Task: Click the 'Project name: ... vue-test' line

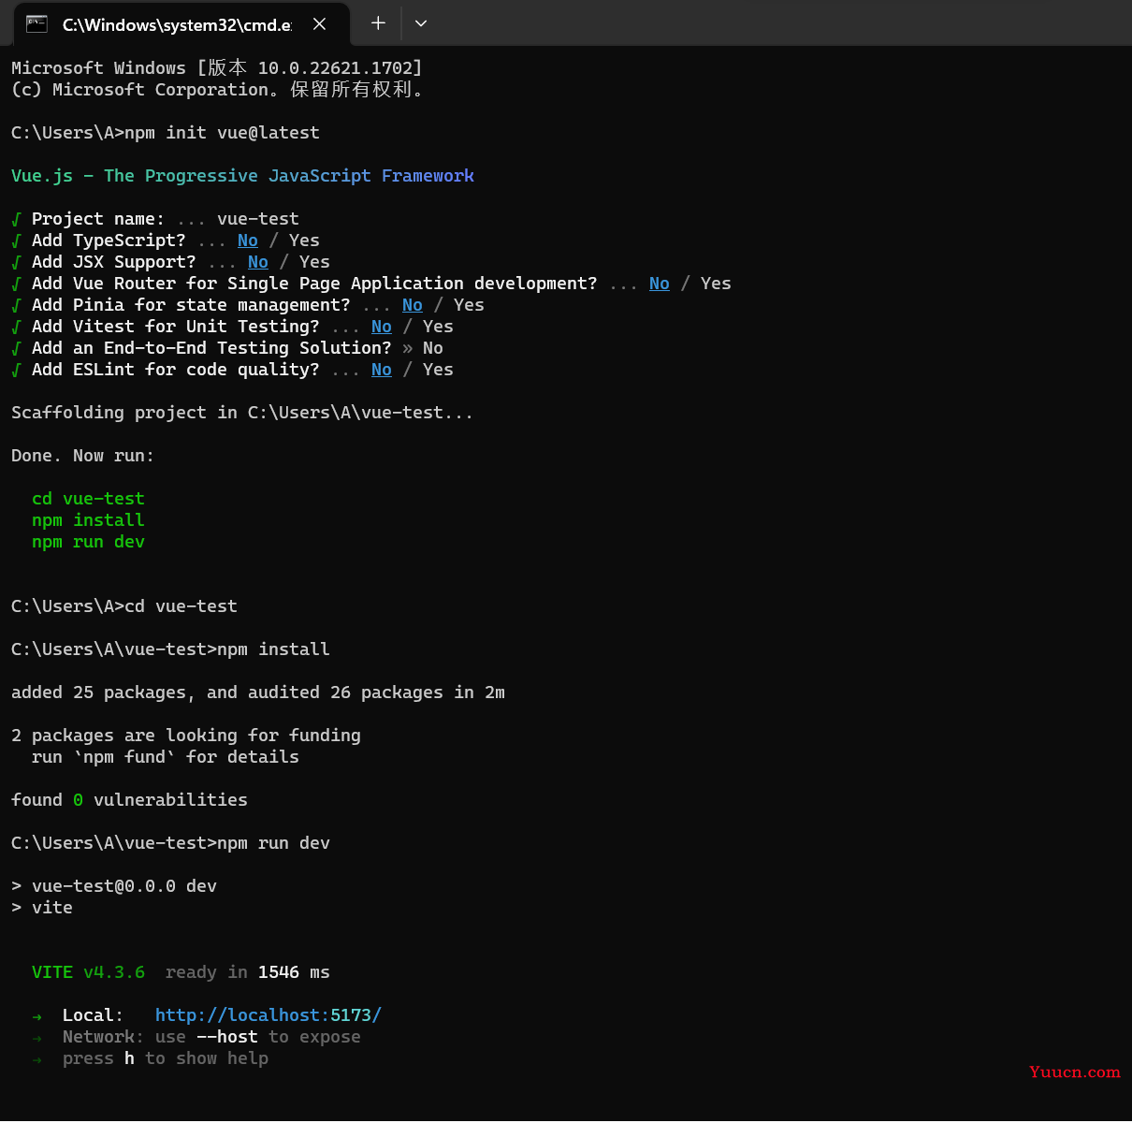Action: [x=155, y=219]
